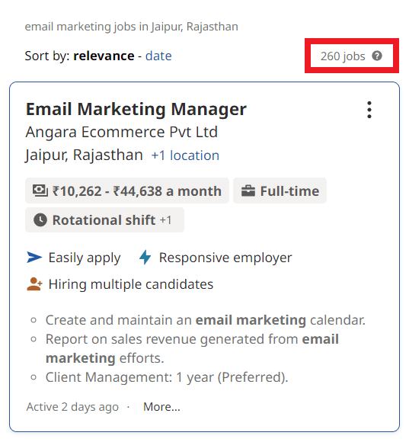The image size is (409, 442).
Task: Click the briefcase icon in Full-time tag
Action: click(248, 191)
